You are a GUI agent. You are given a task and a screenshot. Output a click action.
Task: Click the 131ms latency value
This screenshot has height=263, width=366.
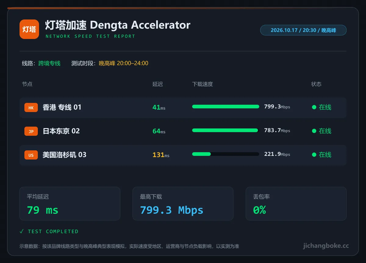(x=161, y=155)
